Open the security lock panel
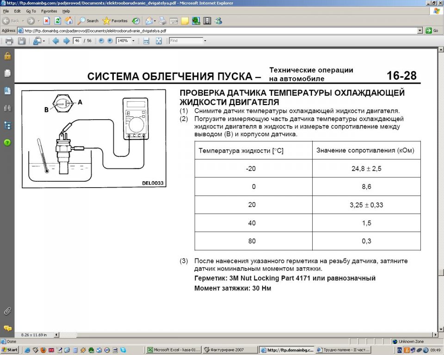Viewport: 444px width, 355px height. click(x=7, y=56)
